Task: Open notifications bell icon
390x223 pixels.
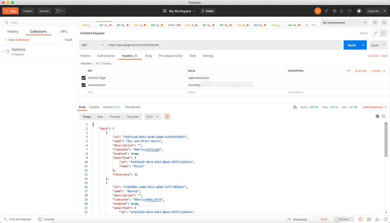Action: (342, 11)
